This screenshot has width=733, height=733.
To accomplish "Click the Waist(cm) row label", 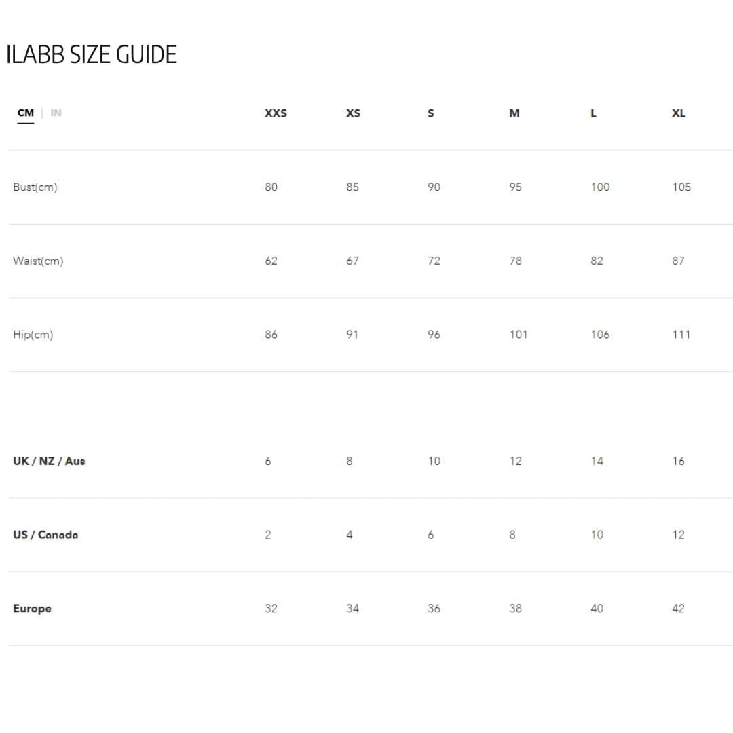I will pyautogui.click(x=38, y=261).
